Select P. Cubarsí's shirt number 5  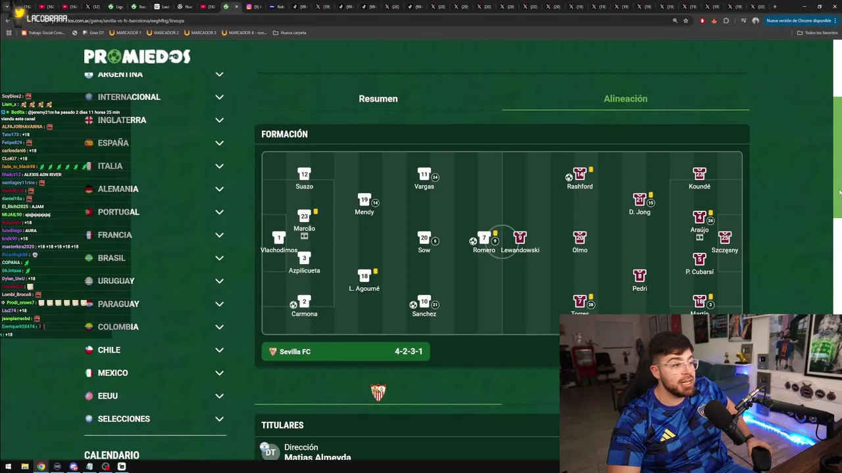pyautogui.click(x=699, y=259)
